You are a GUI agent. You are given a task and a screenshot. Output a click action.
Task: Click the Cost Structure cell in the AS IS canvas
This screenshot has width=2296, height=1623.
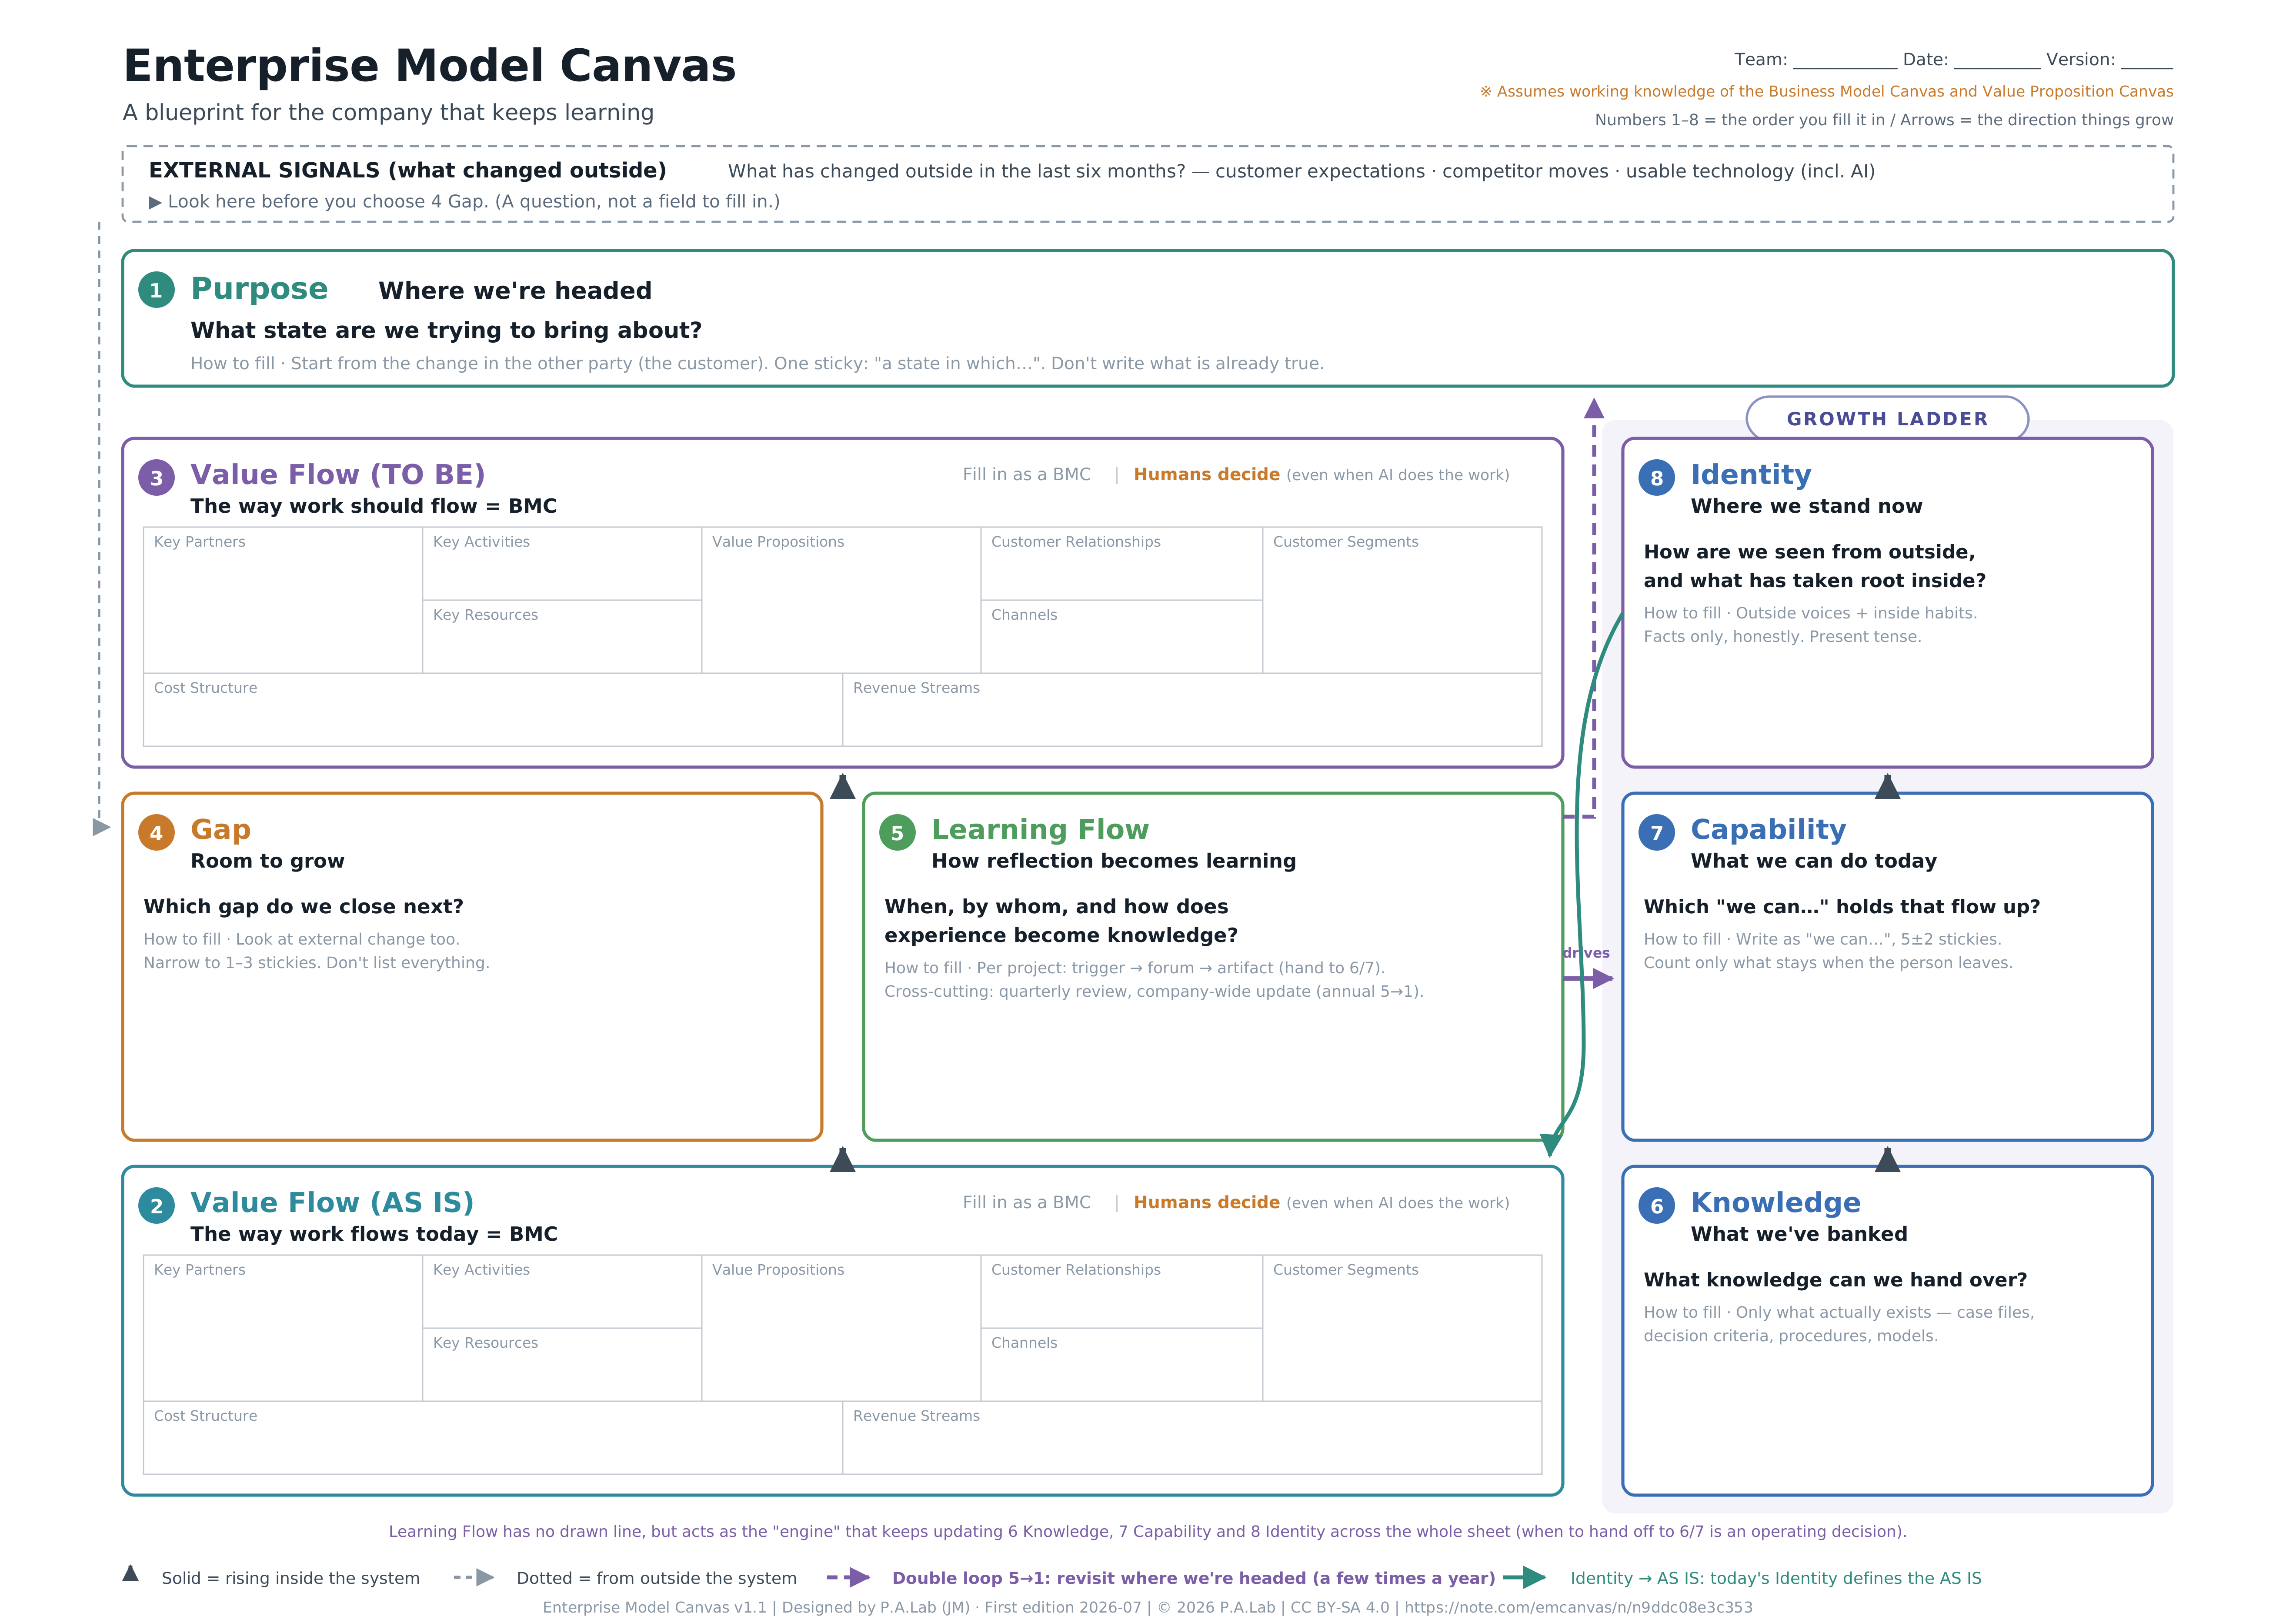pyautogui.click(x=493, y=1438)
